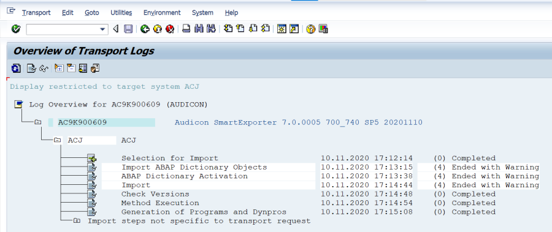Screen dimensions: 552x232
Task: Click inside the transaction command input field
Action: point(63,29)
